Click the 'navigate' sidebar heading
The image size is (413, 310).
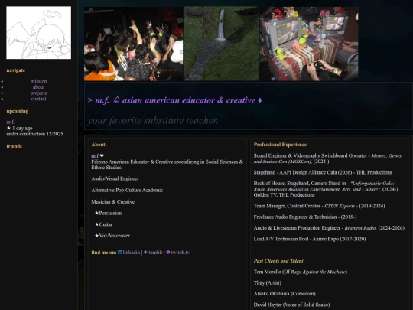coord(16,70)
